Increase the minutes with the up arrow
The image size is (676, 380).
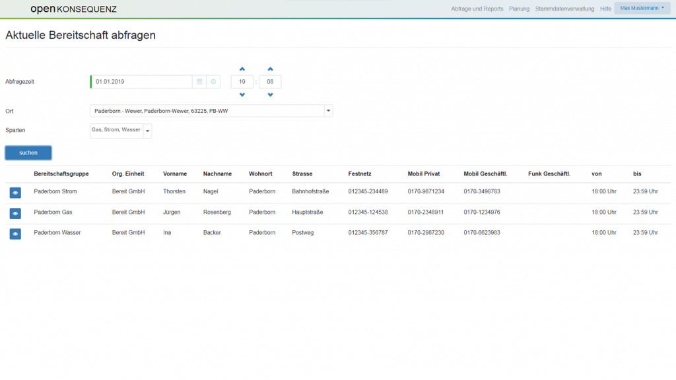click(x=270, y=69)
